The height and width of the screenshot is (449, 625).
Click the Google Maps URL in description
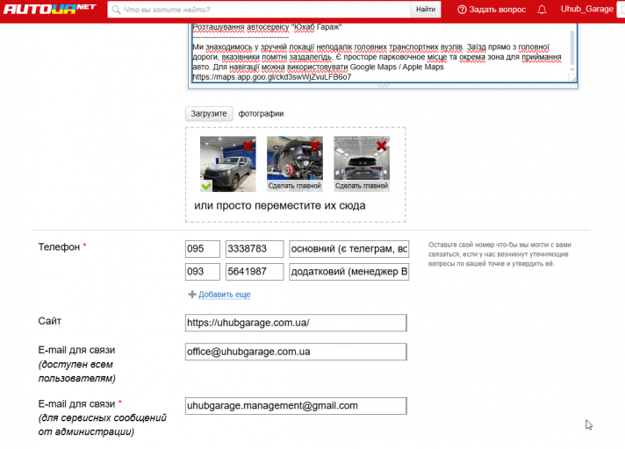tap(272, 77)
